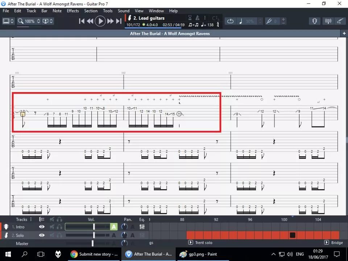This screenshot has width=348, height=261.
Task: Select the 2. Solo track guitar icon
Action: (6, 235)
